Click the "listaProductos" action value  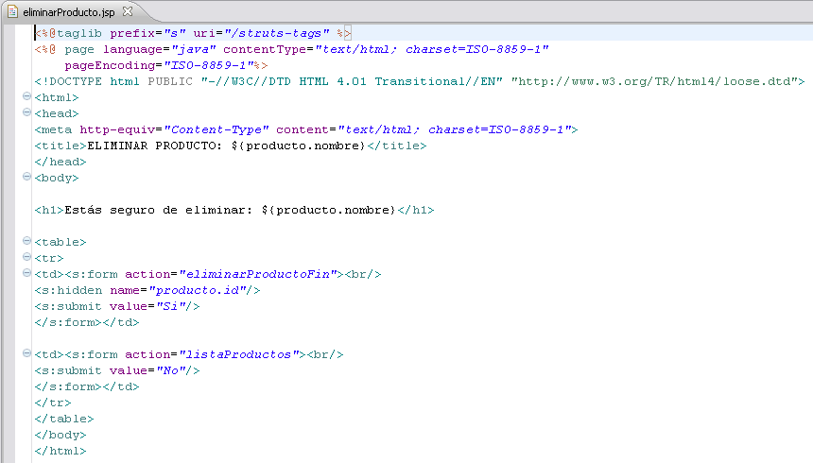pos(239,354)
